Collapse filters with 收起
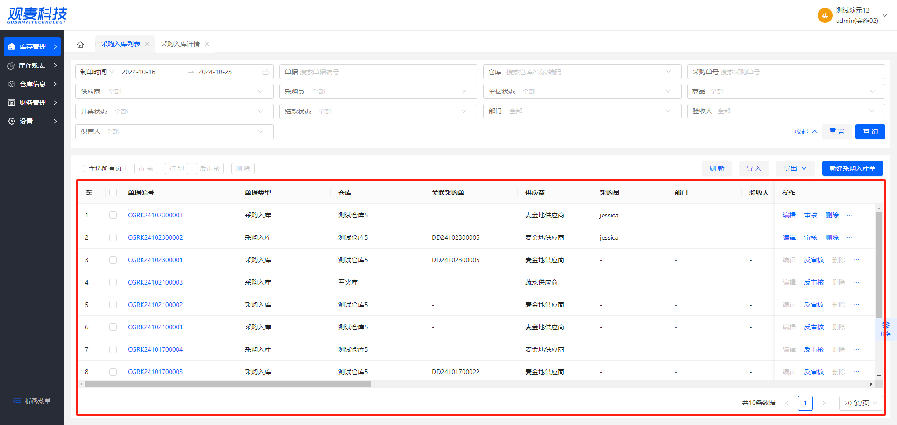 click(x=806, y=132)
